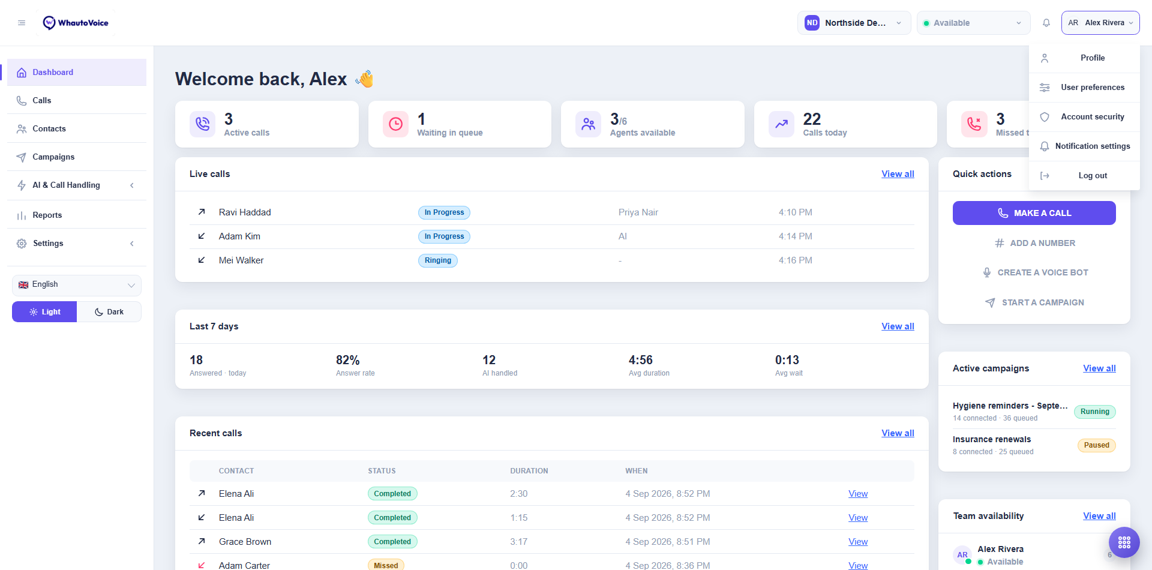Open the Northside organization dropdown
The height and width of the screenshot is (570, 1152).
tap(854, 23)
